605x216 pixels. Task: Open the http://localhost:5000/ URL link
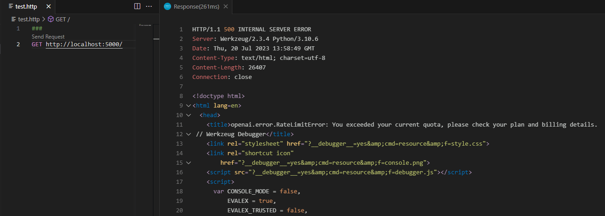pos(84,44)
